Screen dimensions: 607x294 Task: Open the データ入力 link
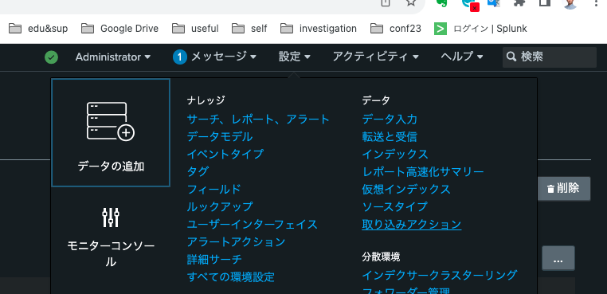pos(390,119)
